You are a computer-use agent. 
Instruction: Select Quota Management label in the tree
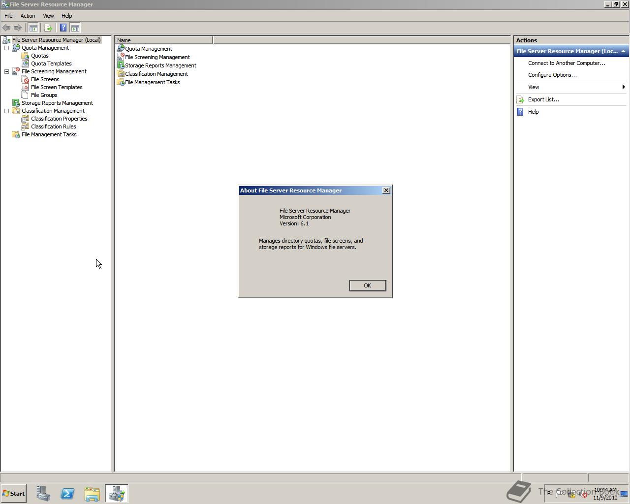45,48
